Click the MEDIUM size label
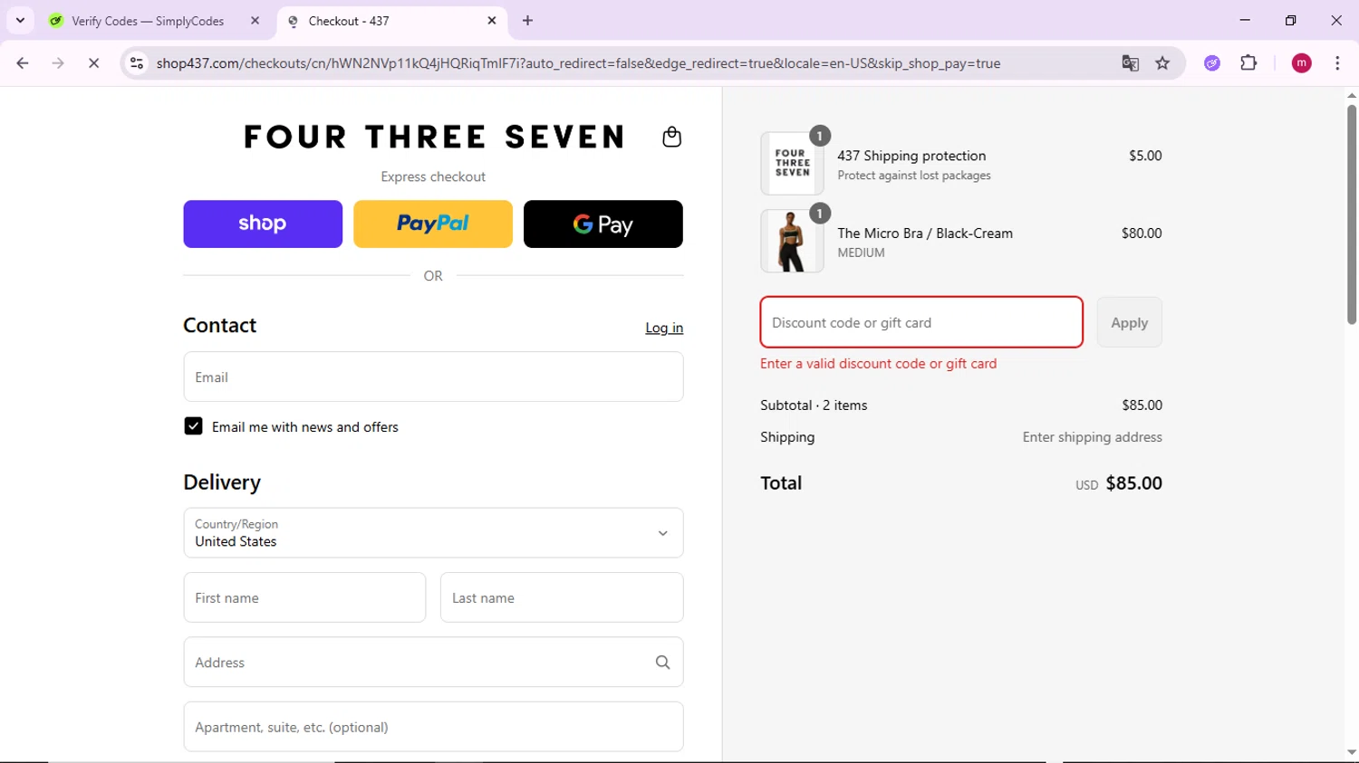 coord(861,253)
